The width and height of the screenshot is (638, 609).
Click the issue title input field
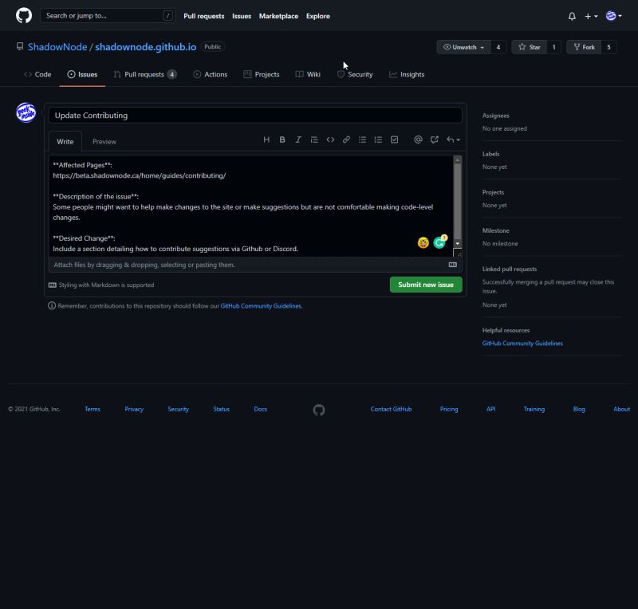tap(255, 114)
